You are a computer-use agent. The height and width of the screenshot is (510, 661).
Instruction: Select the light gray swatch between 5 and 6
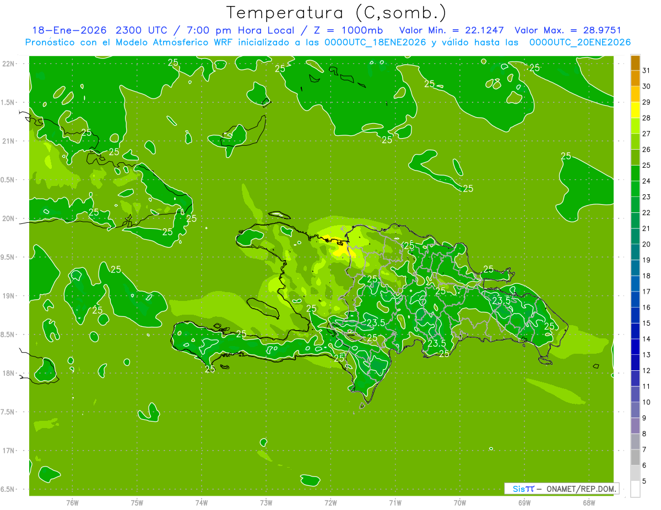(x=635, y=473)
